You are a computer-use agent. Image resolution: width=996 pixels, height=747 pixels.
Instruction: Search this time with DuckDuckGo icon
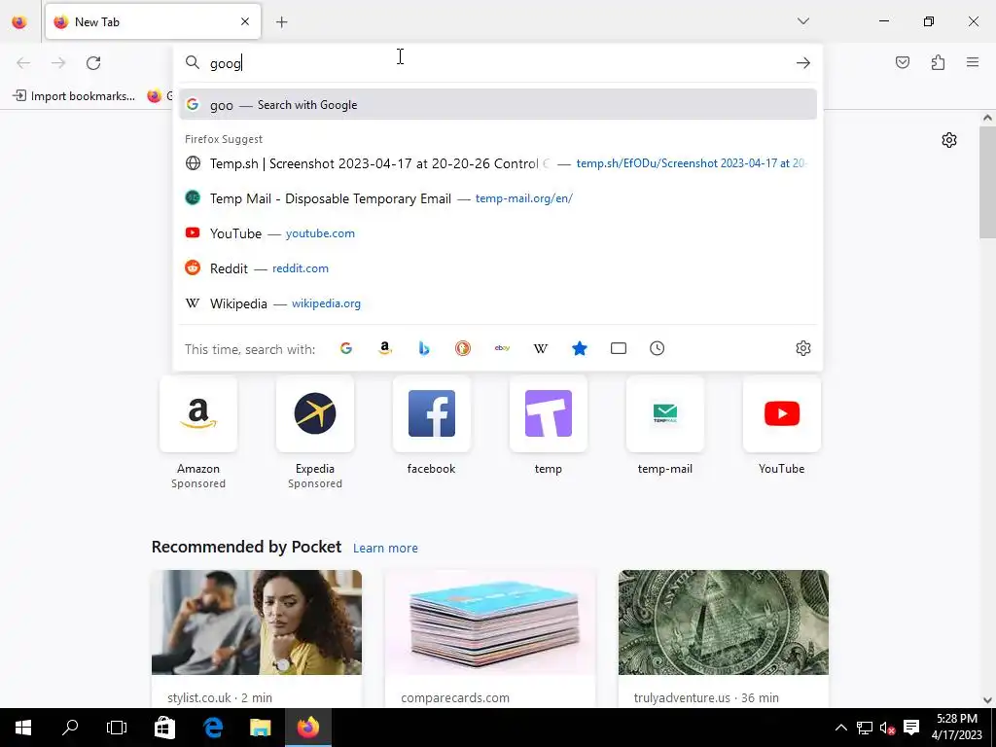(x=463, y=348)
